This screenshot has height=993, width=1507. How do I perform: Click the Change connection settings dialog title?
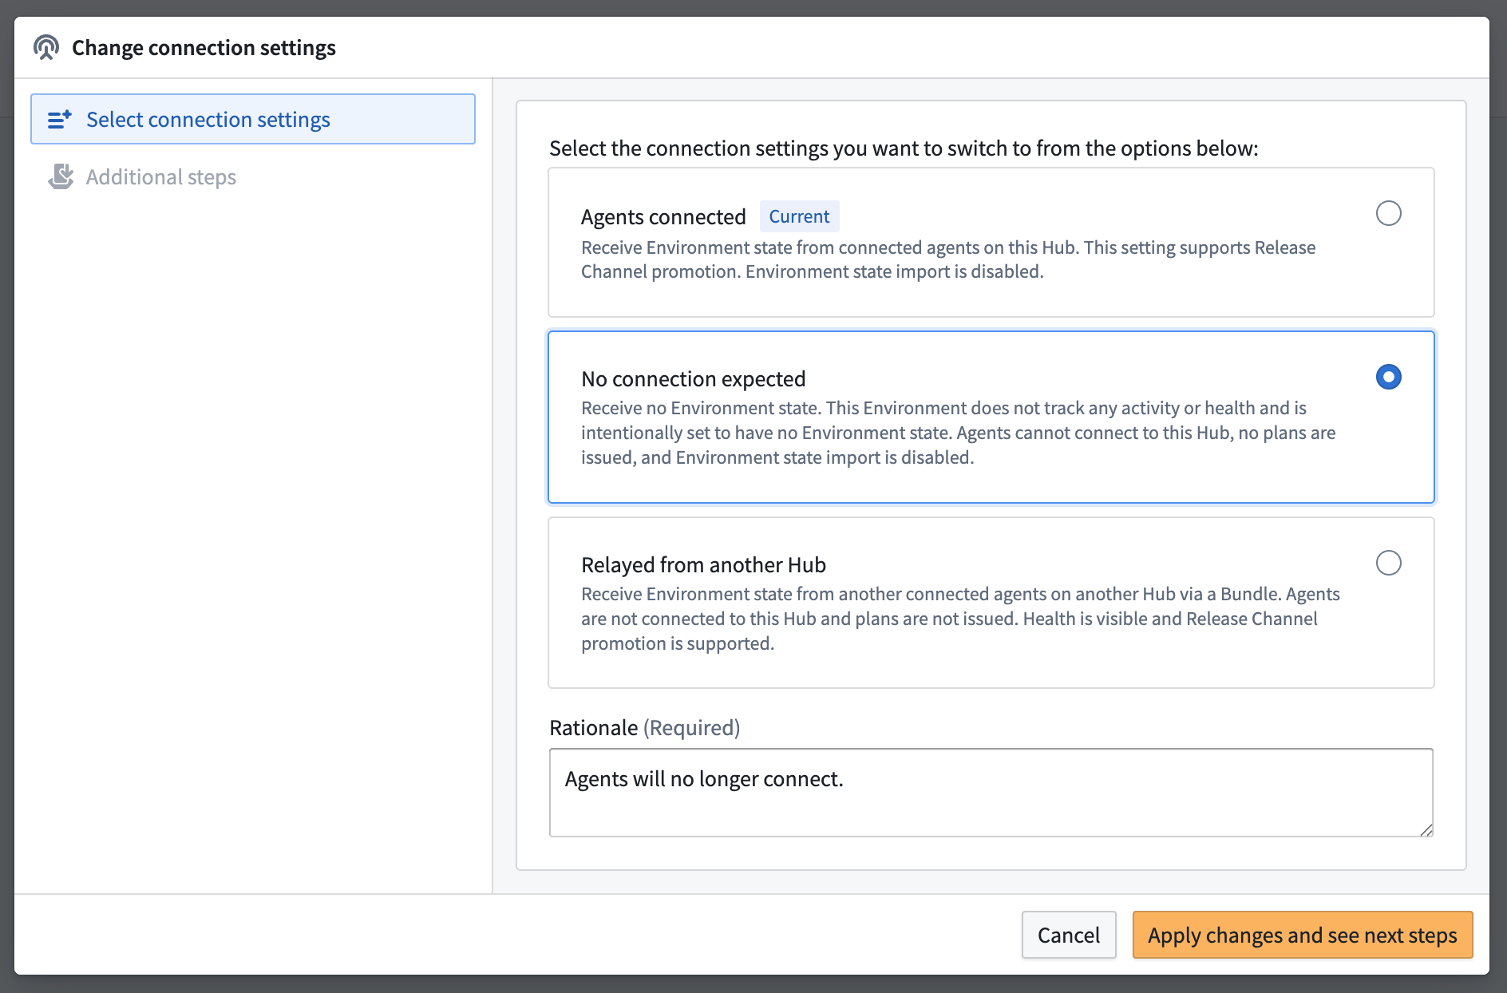pyautogui.click(x=204, y=47)
